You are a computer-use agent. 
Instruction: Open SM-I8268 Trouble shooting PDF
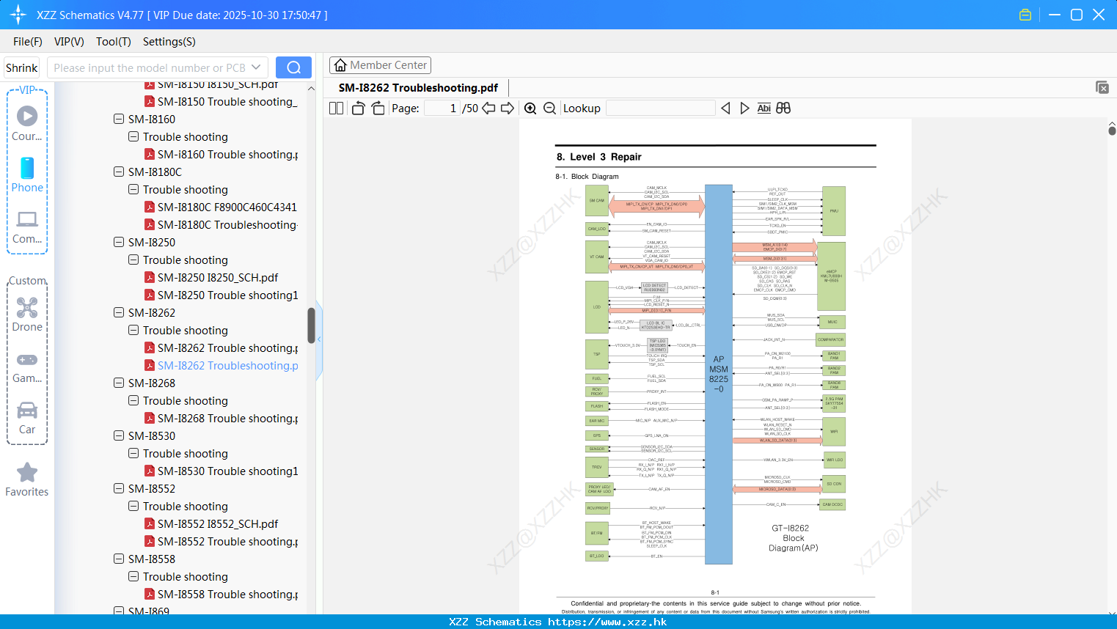(221, 418)
